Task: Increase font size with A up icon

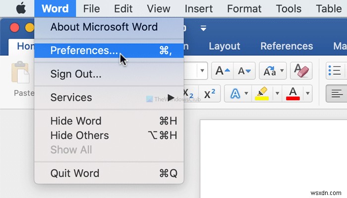Action: (223, 71)
